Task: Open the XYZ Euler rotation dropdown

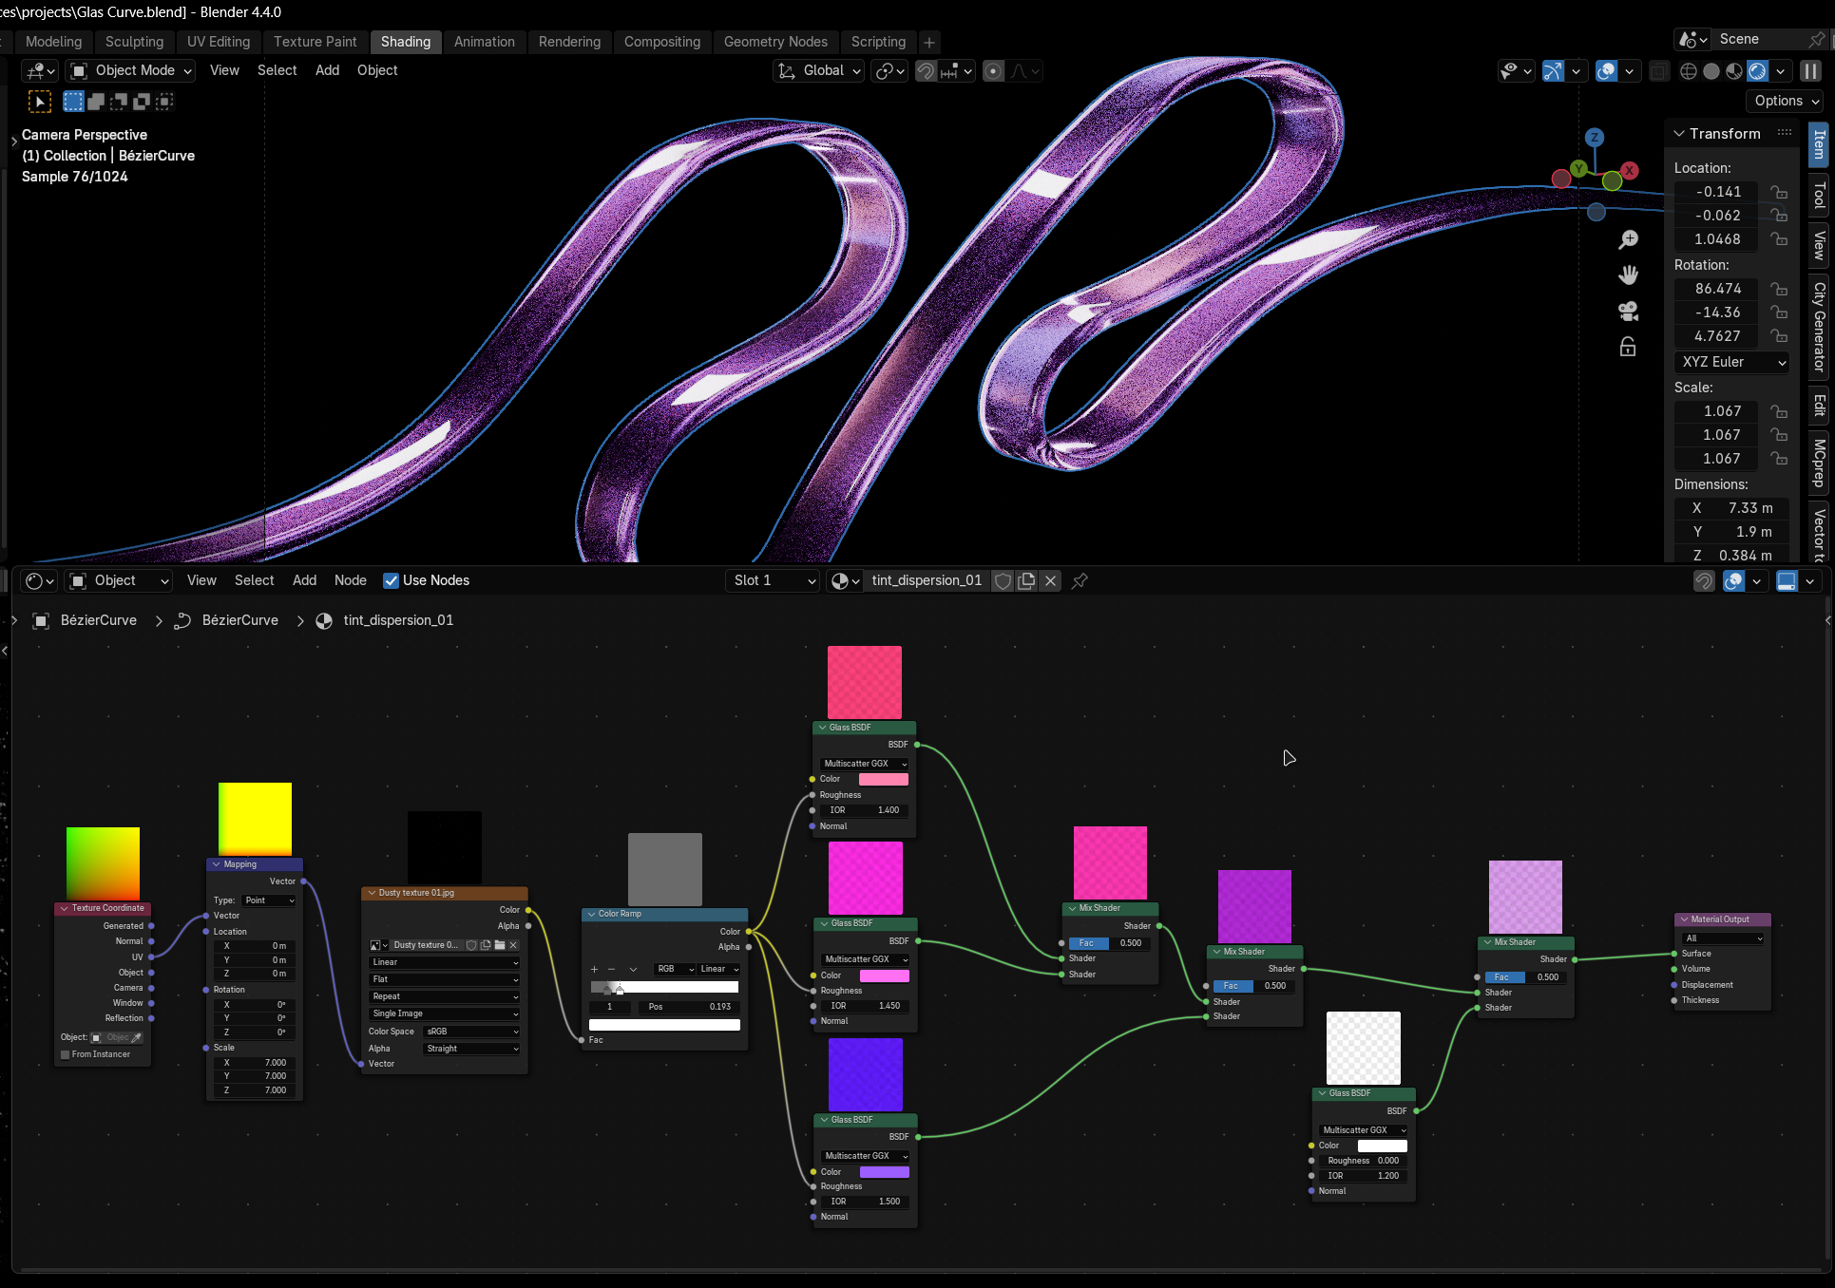Action: (x=1733, y=362)
